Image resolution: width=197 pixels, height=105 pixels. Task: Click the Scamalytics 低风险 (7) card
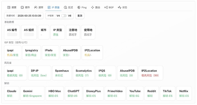pos(84,73)
